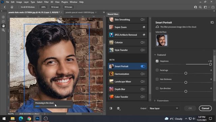
Task: Open the layer preview options icon
Action: 118,108
